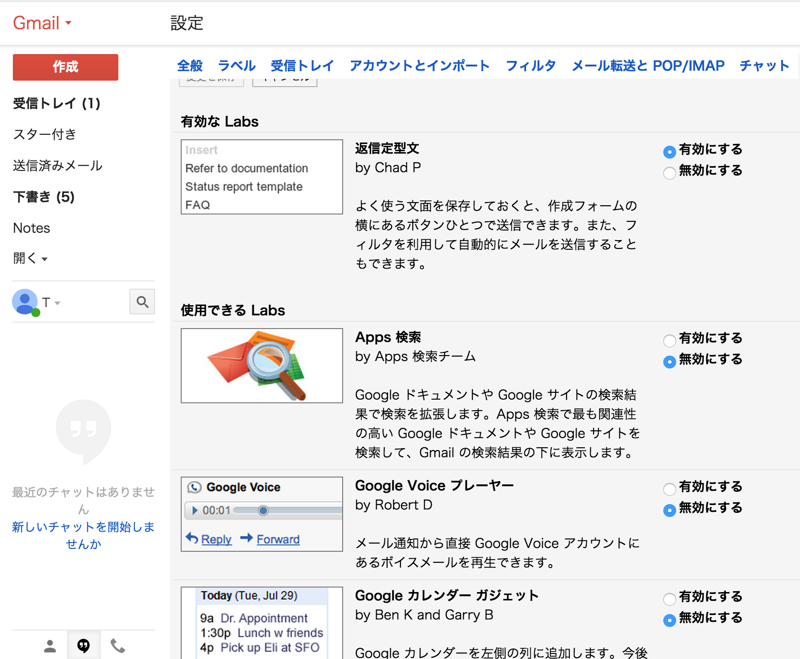800x659 pixels.
Task: Click the Reply arrow icon in Voice preview
Action: [192, 538]
